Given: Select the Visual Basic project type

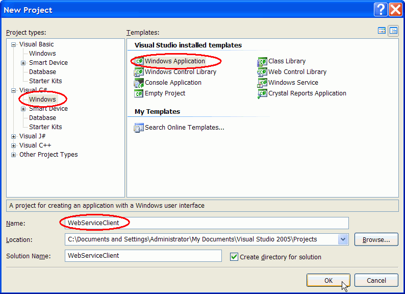Looking at the screenshot, I should pos(36,44).
